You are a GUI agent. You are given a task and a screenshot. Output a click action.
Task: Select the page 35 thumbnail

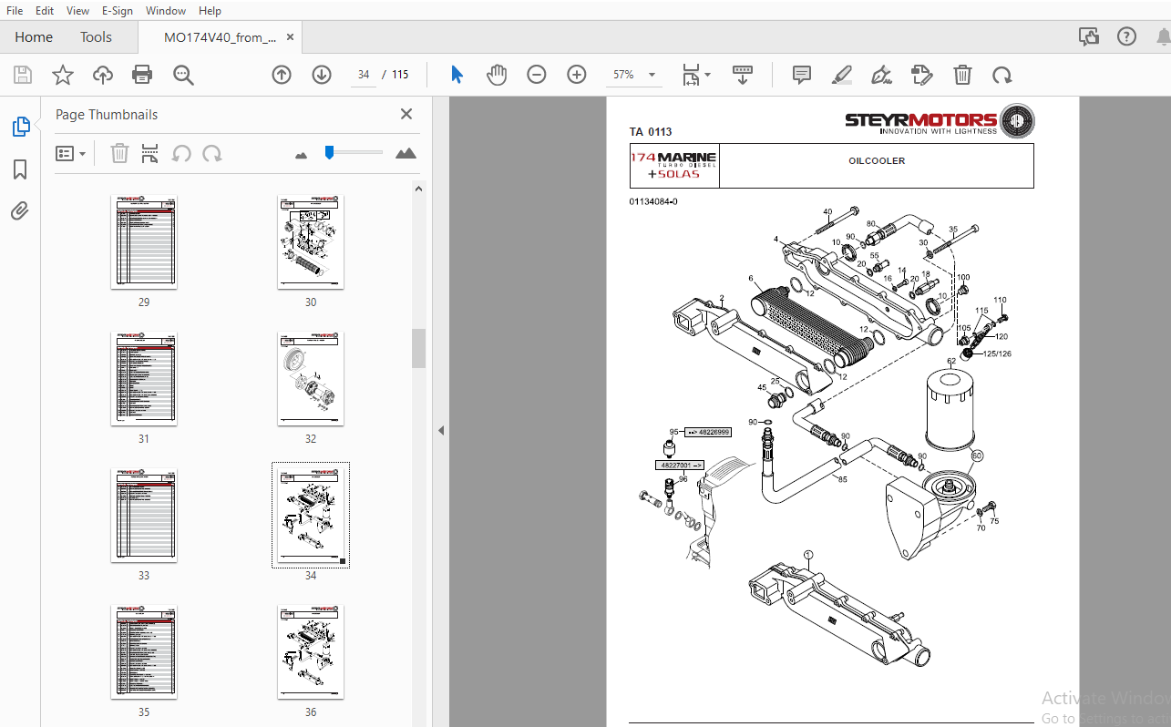[144, 652]
